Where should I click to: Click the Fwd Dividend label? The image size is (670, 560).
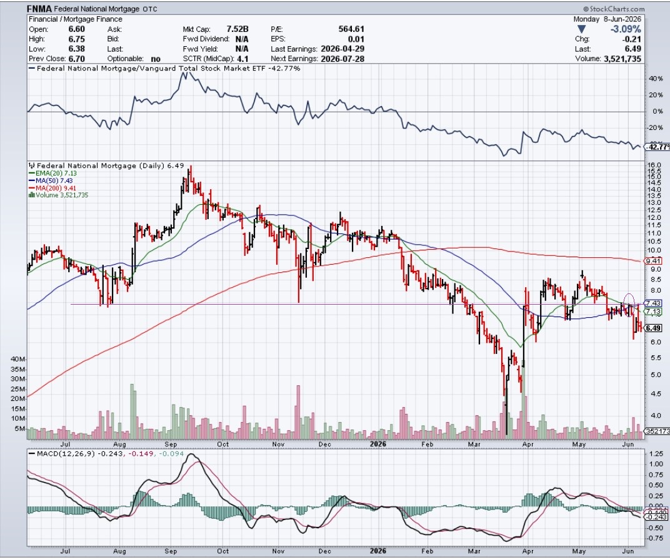tap(206, 39)
